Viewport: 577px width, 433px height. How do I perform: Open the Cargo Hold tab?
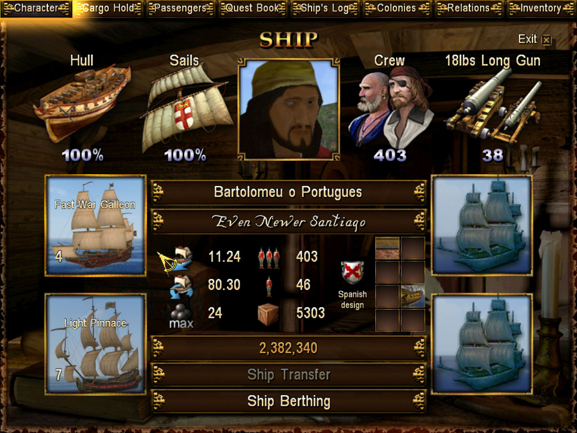pos(108,8)
